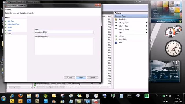This screenshot has height=104, width=185.
Task: Select the Name step in steps list
Action: [9, 34]
